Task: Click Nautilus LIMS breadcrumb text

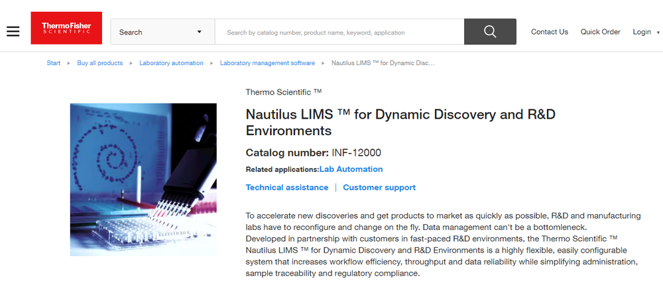Action: tap(383, 63)
